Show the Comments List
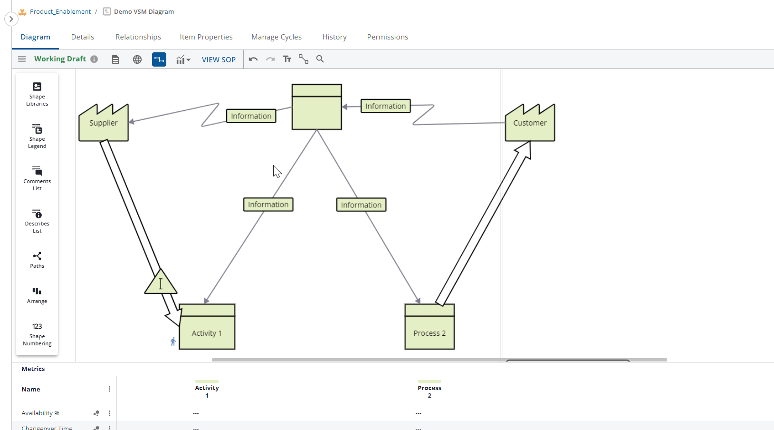This screenshot has height=430, width=774. pos(37,178)
